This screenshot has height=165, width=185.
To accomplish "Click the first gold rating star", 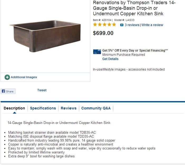I will [x=95, y=24].
